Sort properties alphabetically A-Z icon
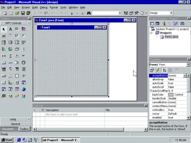191x143 pixels. (x=164, y=70)
